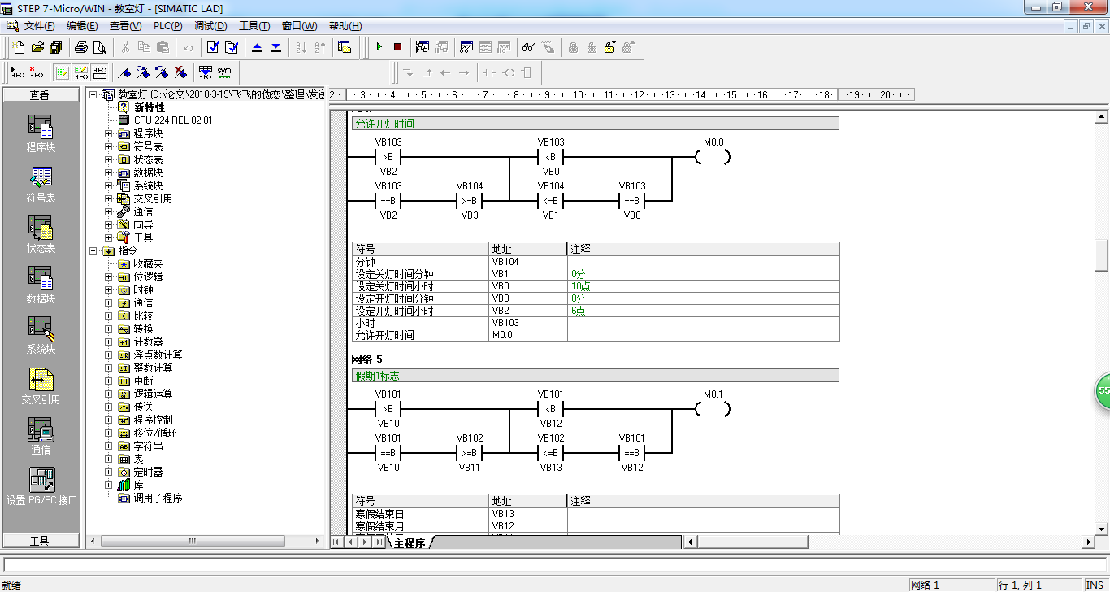The image size is (1110, 592).
Task: Click the Run (green play) toolbar icon
Action: [x=379, y=47]
